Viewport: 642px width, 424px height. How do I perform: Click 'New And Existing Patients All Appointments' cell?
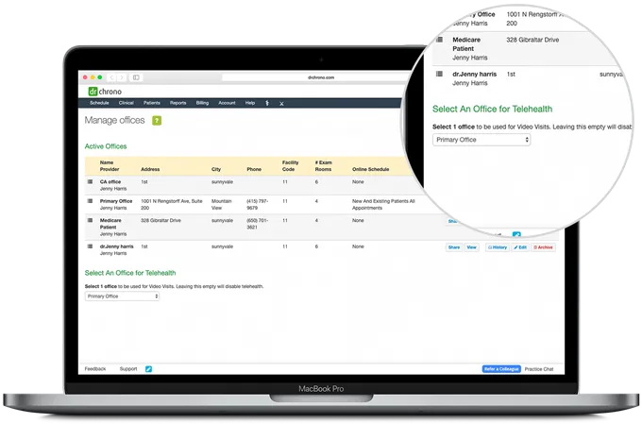click(x=383, y=204)
